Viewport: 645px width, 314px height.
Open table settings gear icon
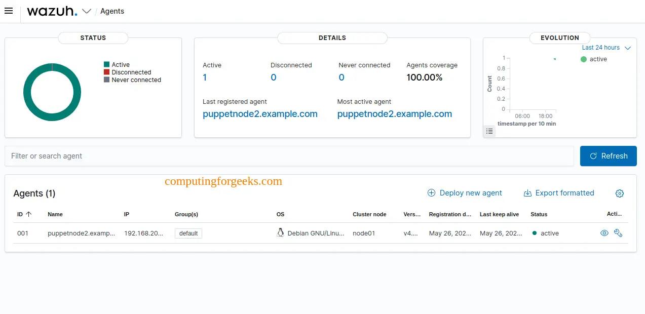(619, 193)
